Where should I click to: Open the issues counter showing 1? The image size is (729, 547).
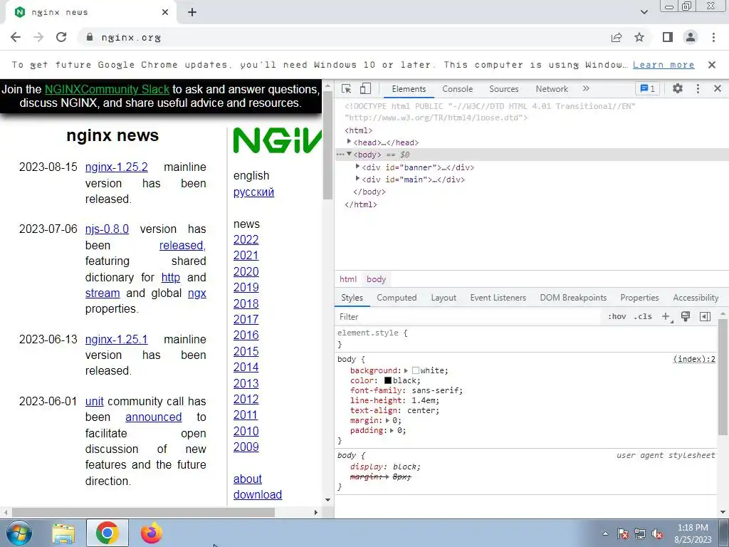coord(647,88)
